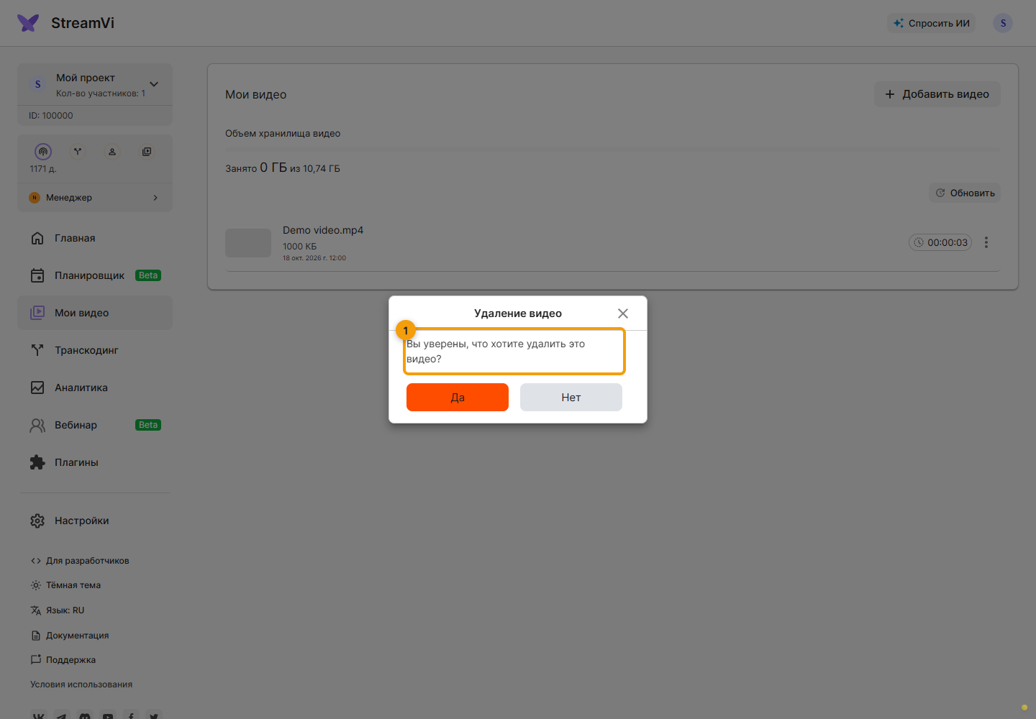Open the Для разработчиков link
This screenshot has width=1036, height=719.
(x=80, y=561)
